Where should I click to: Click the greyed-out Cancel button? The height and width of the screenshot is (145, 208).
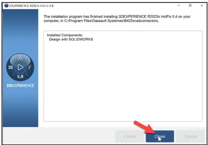click(x=190, y=136)
